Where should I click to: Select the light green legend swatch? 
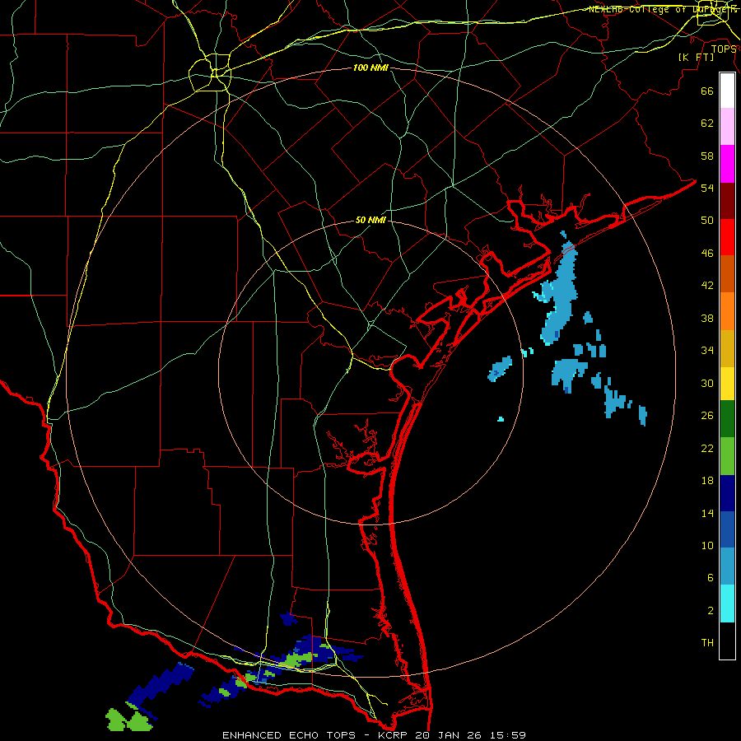click(x=727, y=455)
